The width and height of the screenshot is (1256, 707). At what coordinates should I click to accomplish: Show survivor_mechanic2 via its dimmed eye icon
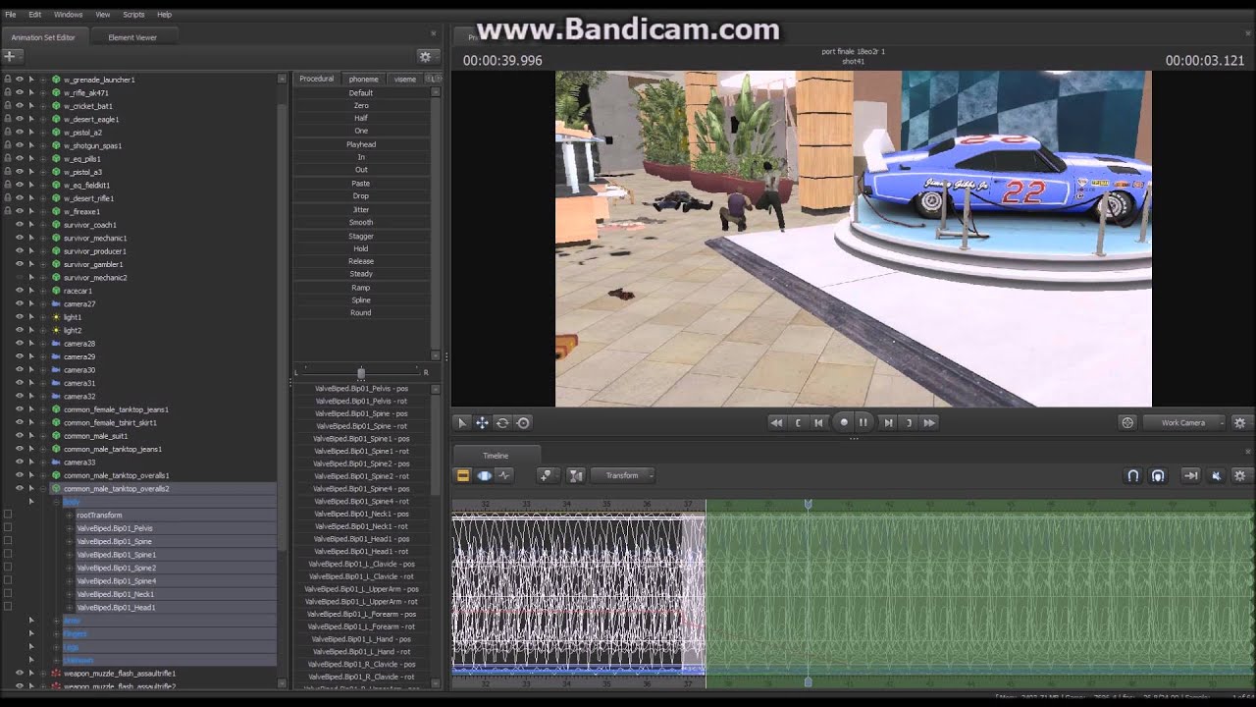[x=19, y=278]
